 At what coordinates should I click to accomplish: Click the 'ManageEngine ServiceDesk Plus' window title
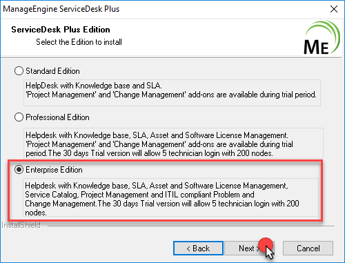pos(61,9)
